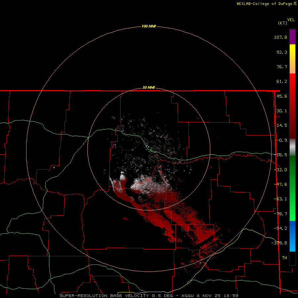Image resolution: width=298 pixels, height=298 pixels.
Task: Click the KGGW radar site identifier
Action: [x=188, y=296]
